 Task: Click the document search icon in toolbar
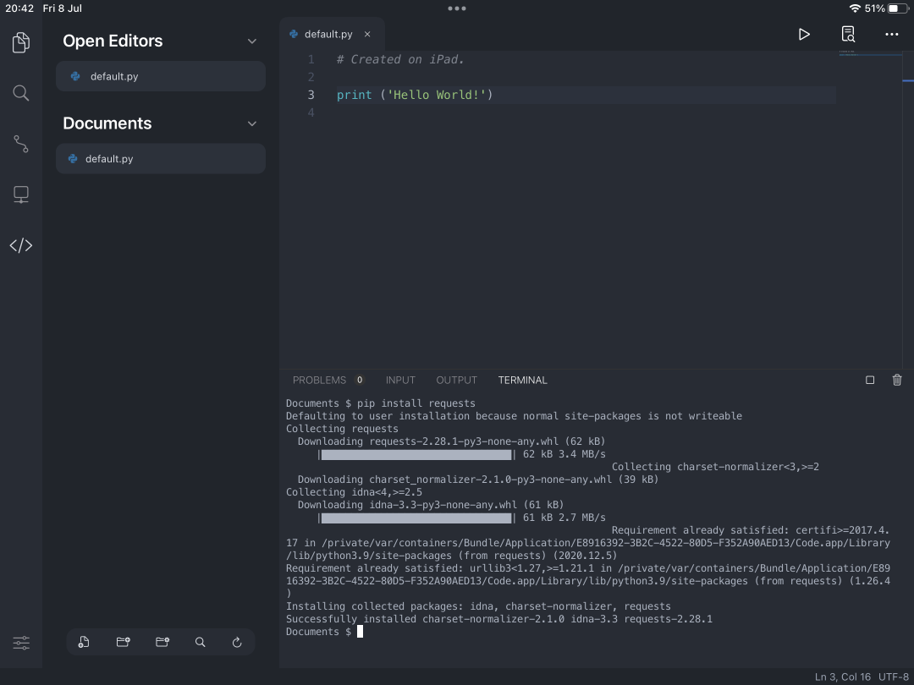pos(848,34)
